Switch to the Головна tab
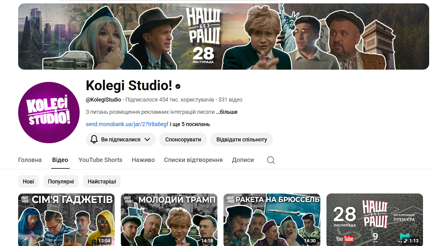Image resolution: width=435 pixels, height=246 pixels. (x=30, y=160)
